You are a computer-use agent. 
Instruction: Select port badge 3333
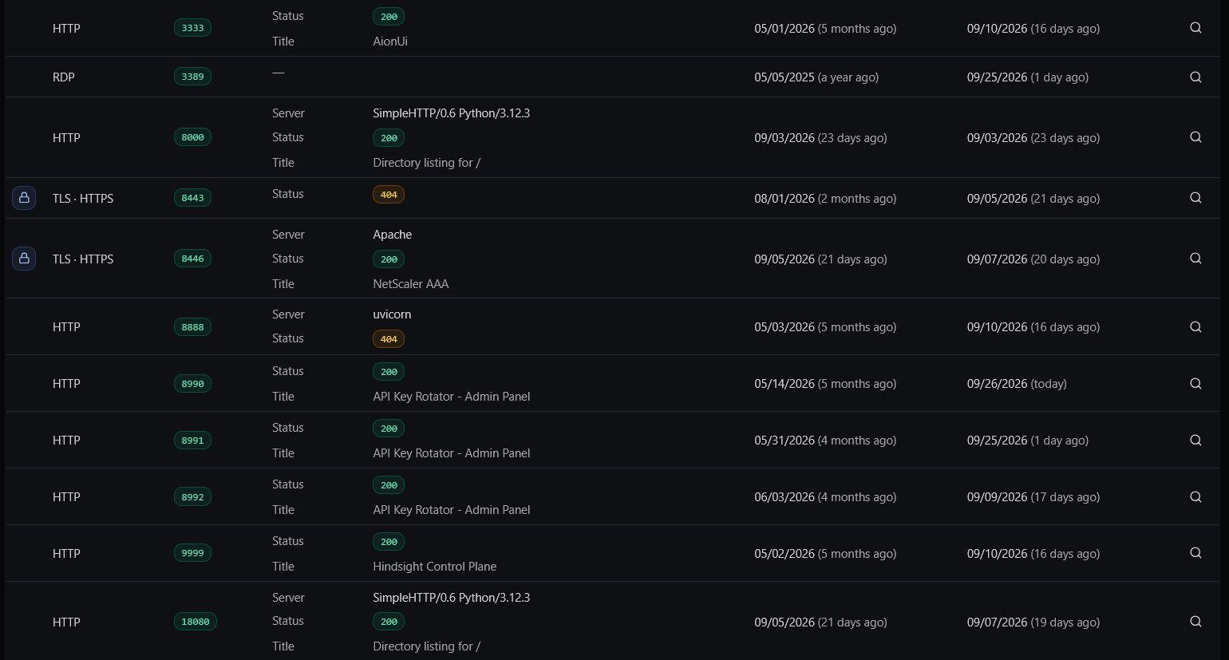[x=192, y=28]
